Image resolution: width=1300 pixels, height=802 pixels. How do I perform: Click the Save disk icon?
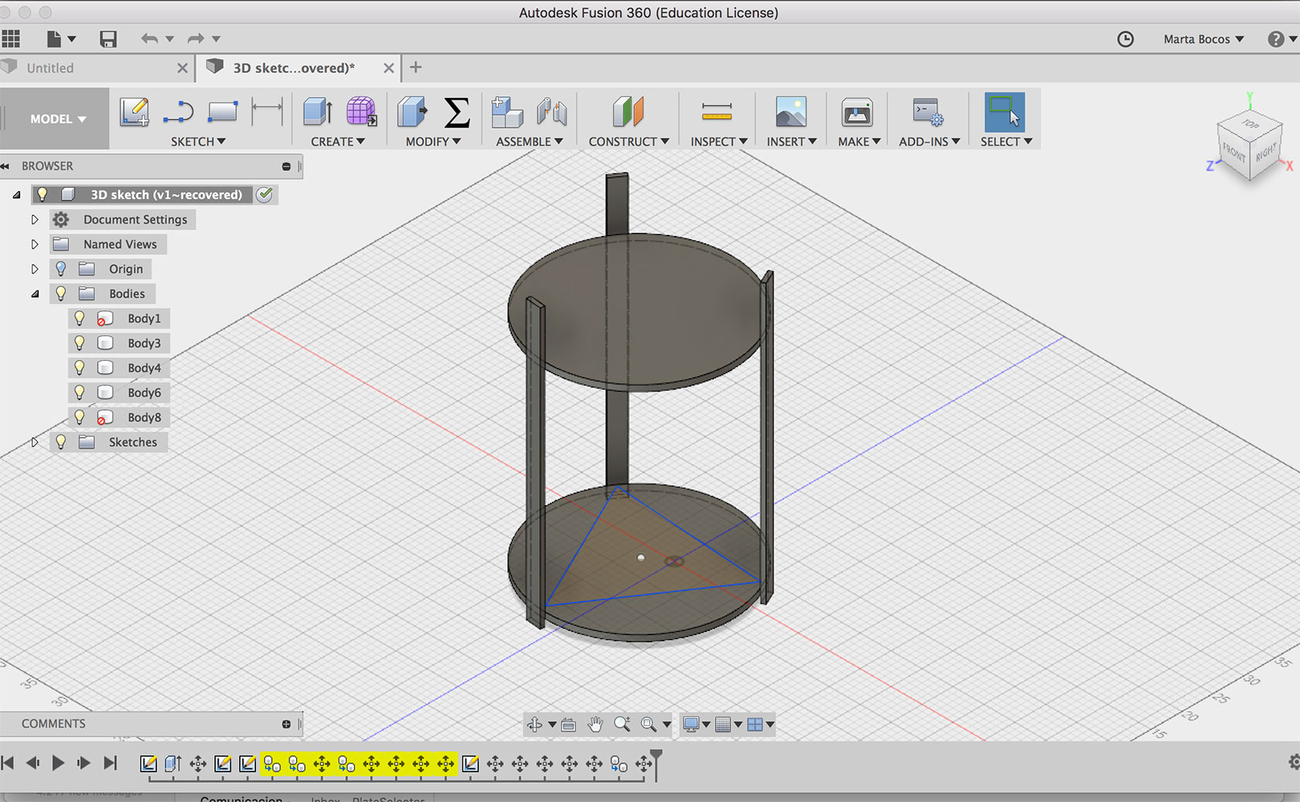point(108,38)
